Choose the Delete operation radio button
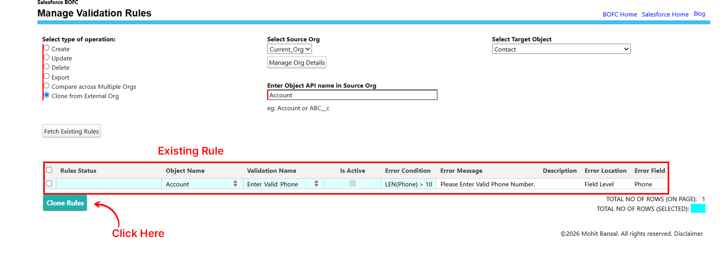 tap(47, 67)
